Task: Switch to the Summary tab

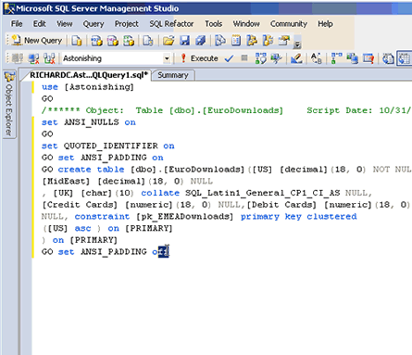Action: pyautogui.click(x=173, y=75)
